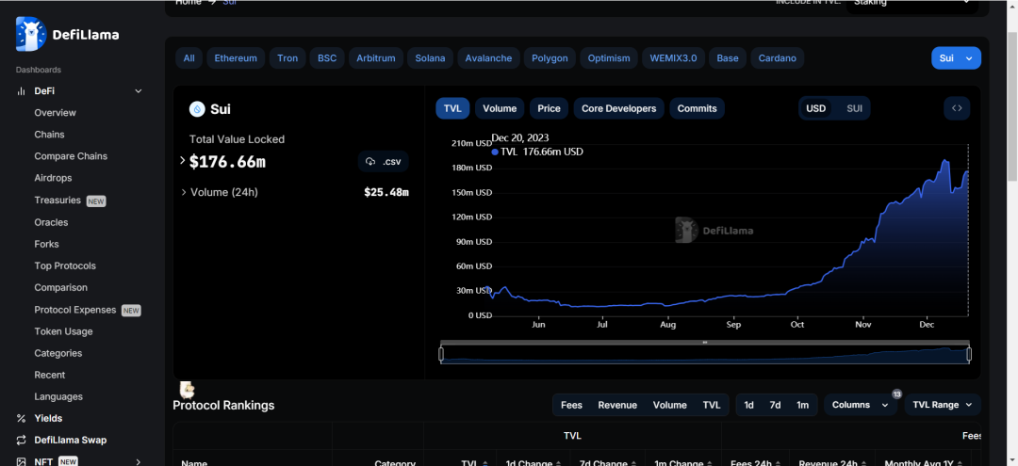Toggle the Commits chart series
The image size is (1018, 466).
pos(698,108)
